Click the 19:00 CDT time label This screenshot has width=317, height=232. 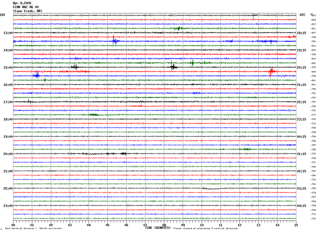point(8,137)
